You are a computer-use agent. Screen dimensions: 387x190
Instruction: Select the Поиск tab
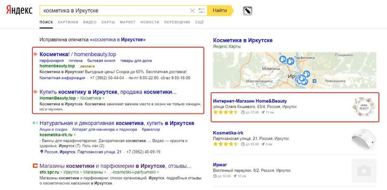(x=46, y=22)
